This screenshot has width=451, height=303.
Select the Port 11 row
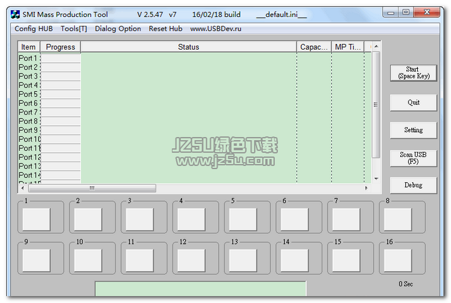[x=194, y=148]
